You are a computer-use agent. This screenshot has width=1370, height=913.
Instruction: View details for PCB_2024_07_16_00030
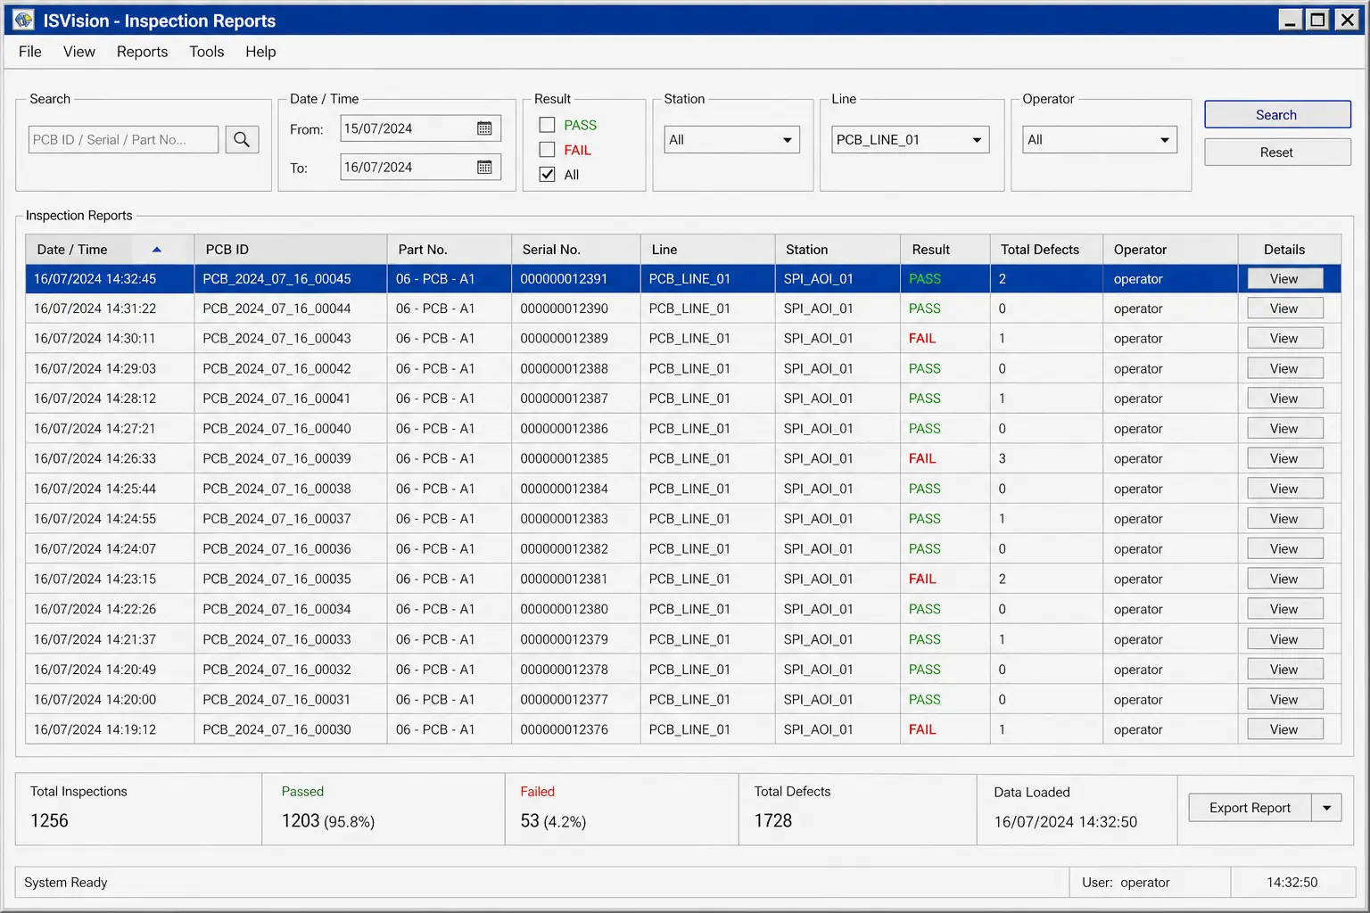(x=1284, y=729)
